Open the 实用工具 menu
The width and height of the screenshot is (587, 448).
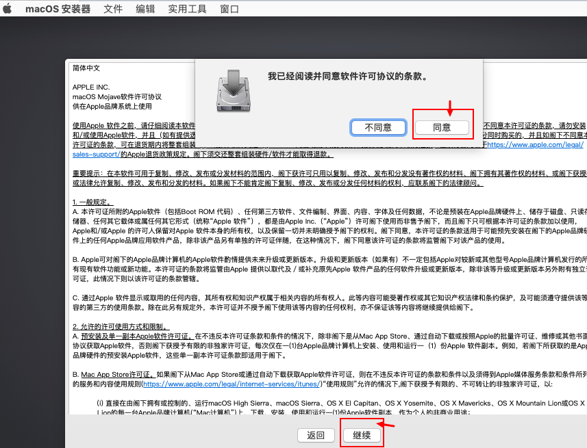[x=187, y=9]
